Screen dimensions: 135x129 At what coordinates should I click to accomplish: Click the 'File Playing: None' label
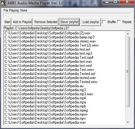(15, 10)
